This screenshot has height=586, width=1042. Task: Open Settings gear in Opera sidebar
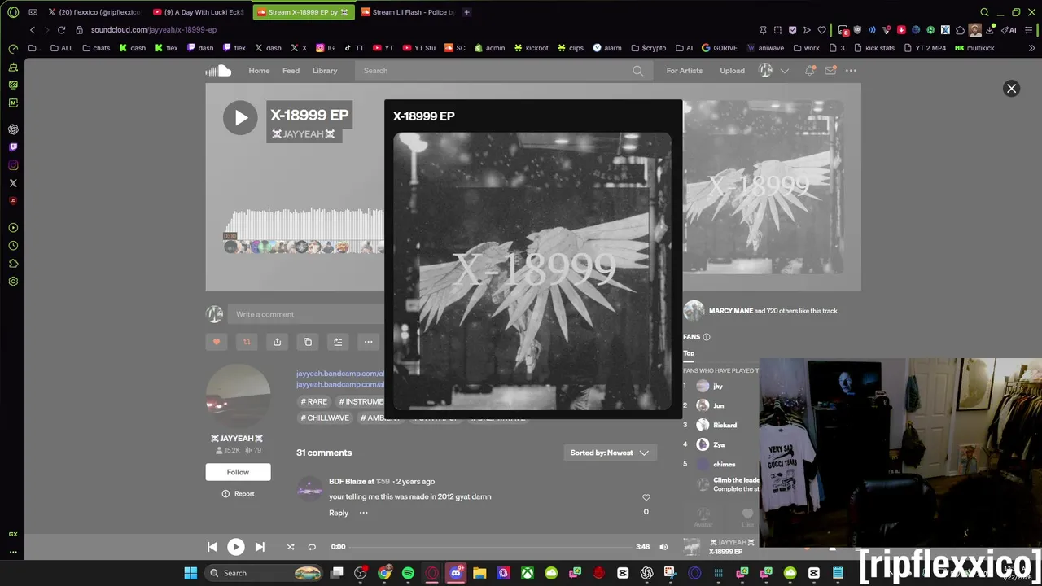[13, 282]
